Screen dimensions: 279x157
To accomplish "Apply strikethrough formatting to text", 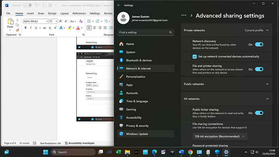I will [44, 28].
